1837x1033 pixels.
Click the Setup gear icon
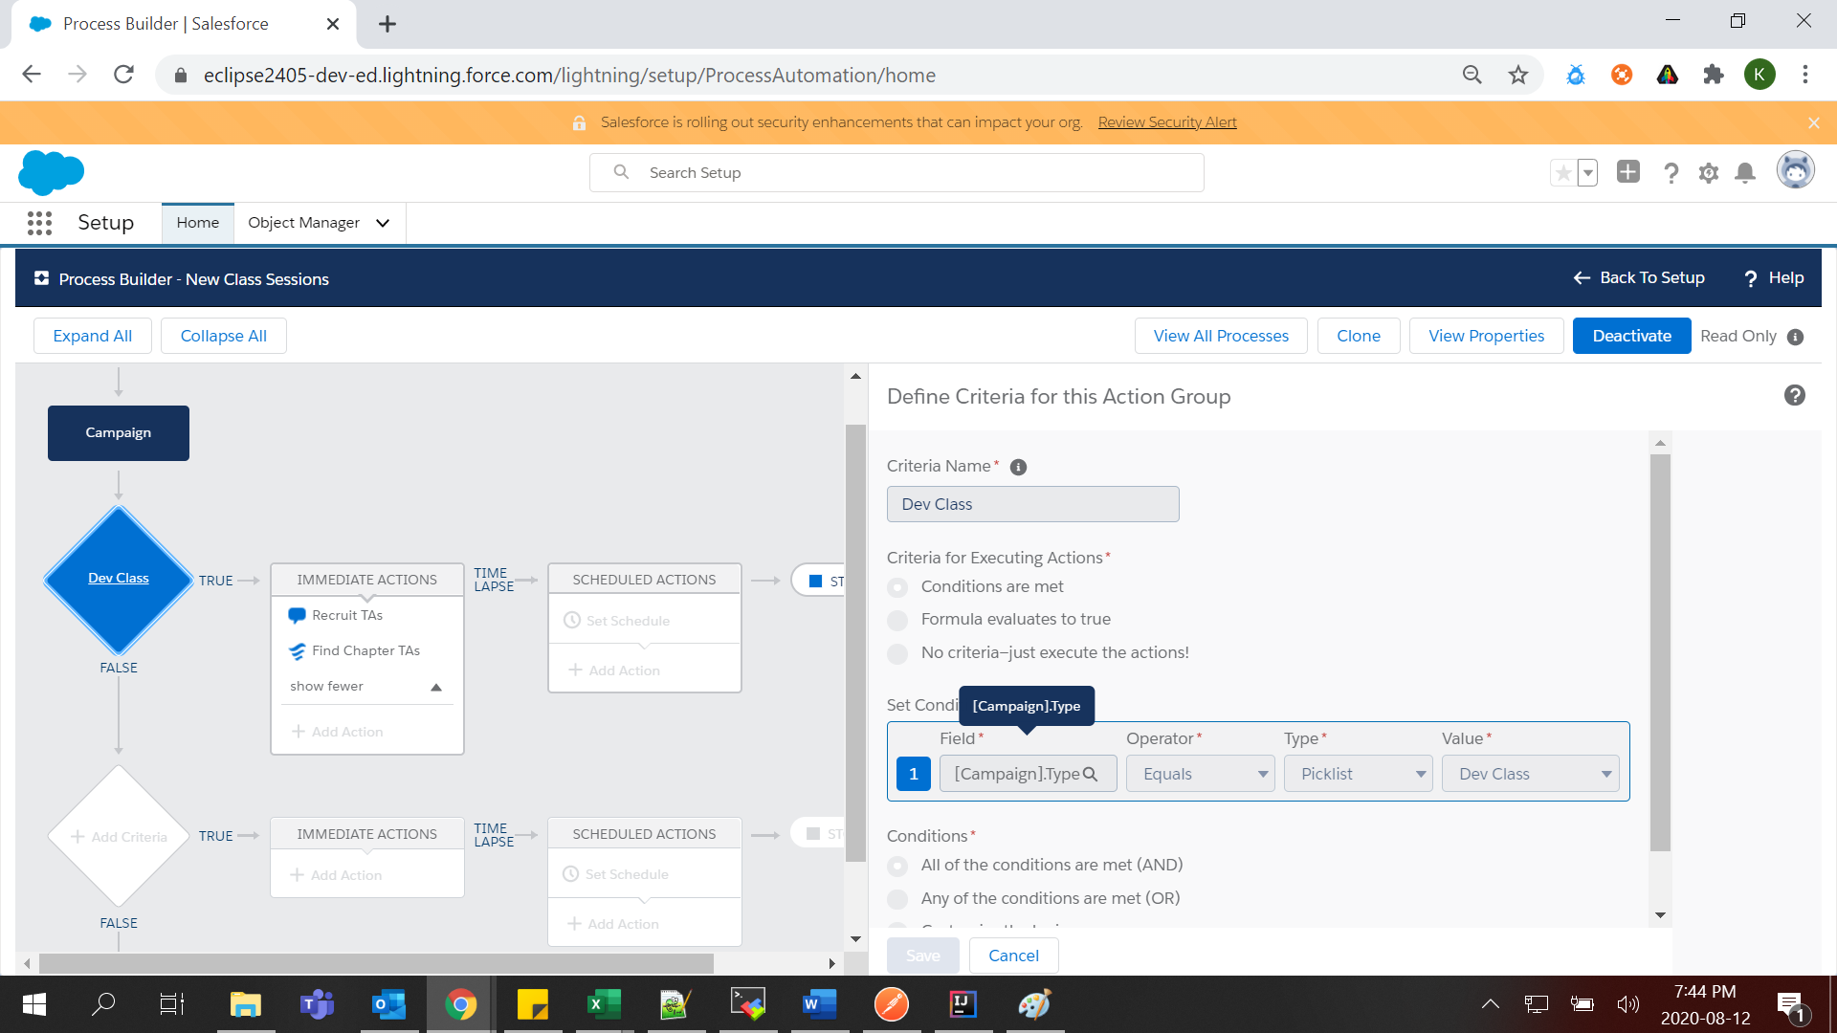(1708, 173)
